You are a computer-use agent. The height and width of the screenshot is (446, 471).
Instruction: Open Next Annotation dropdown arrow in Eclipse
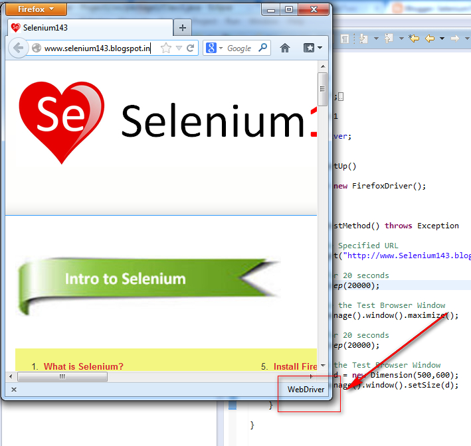376,38
